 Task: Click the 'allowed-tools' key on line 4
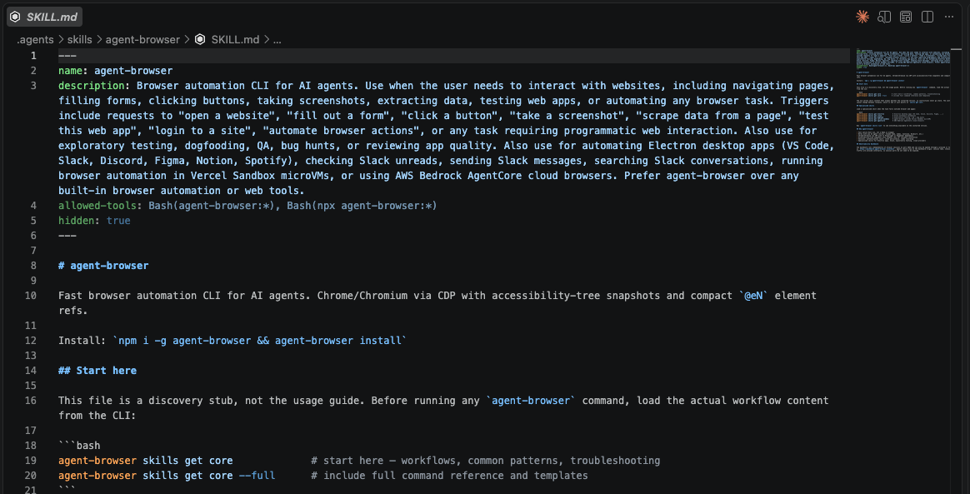pos(97,205)
